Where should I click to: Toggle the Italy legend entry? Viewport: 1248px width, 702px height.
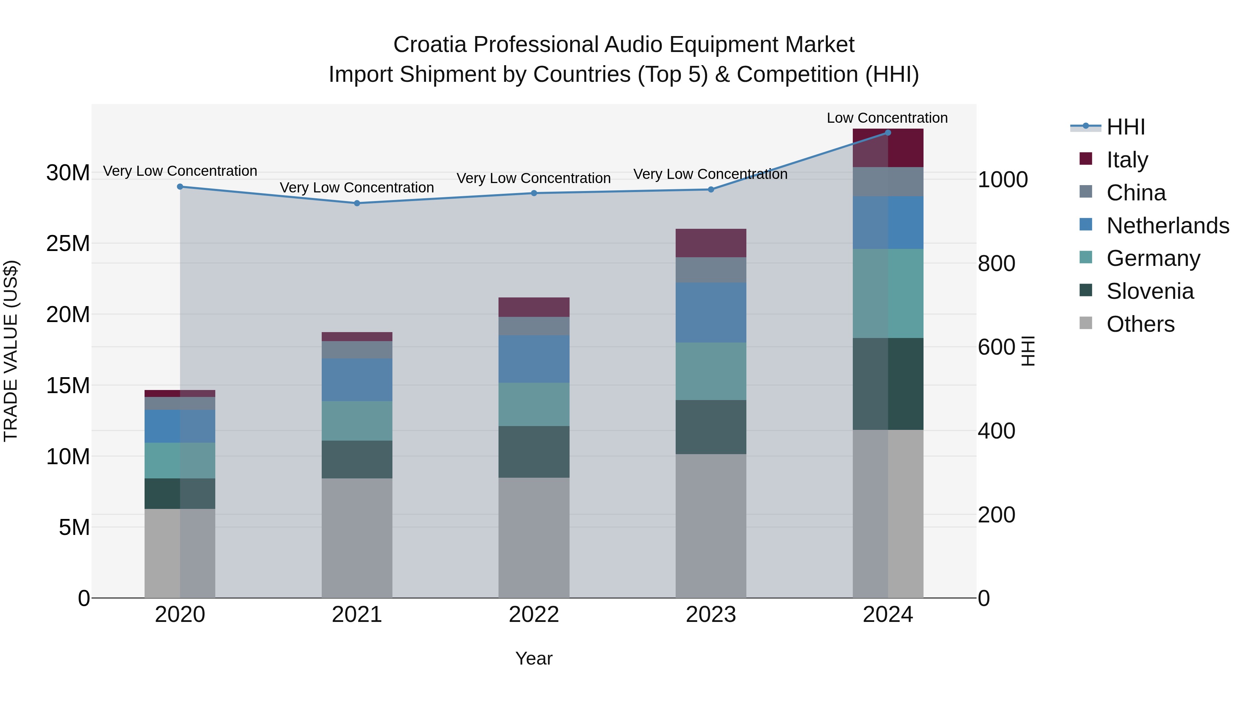1114,159
